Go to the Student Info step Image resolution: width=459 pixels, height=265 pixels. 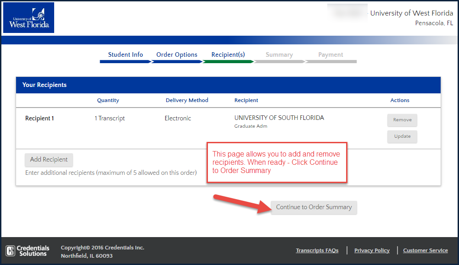pyautogui.click(x=125, y=54)
